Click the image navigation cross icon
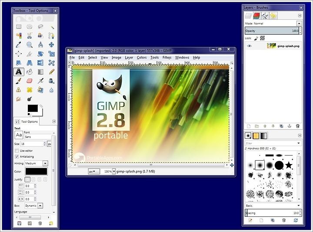 coord(232,165)
